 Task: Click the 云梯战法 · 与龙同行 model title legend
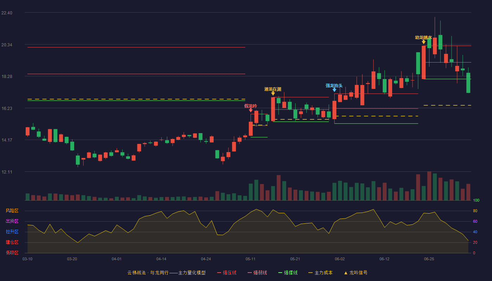pos(166,273)
